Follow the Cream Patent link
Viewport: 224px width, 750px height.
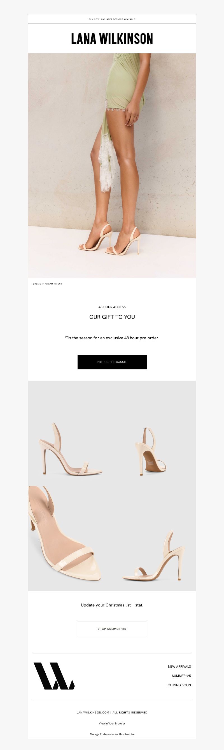[x=54, y=284]
